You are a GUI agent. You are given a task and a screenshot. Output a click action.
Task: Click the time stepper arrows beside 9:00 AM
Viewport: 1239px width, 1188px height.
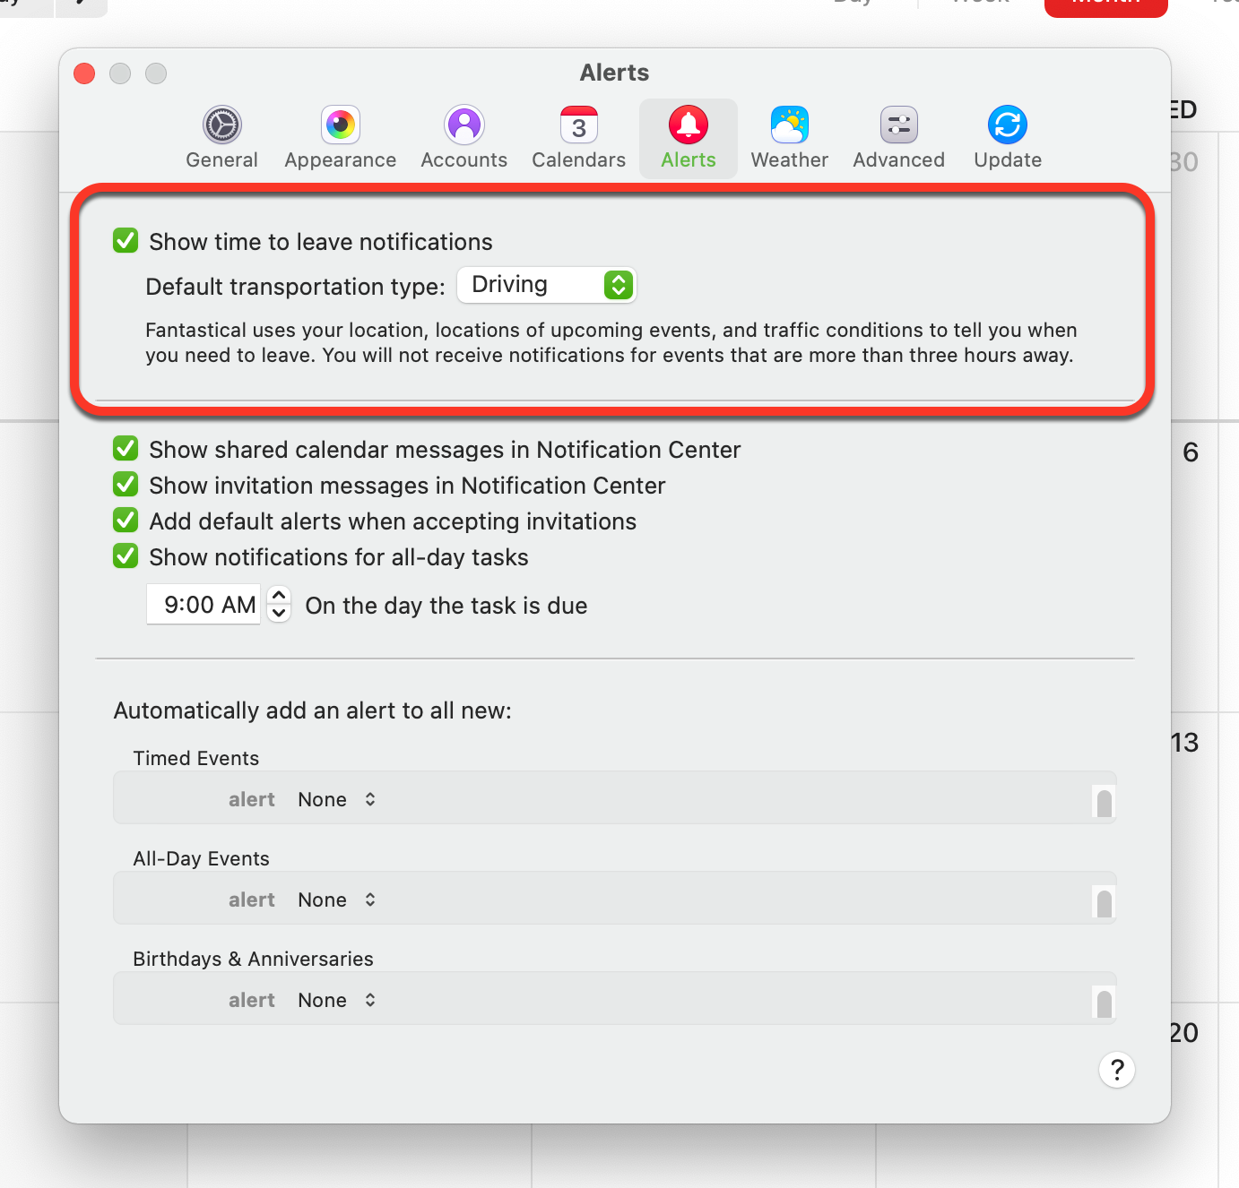(279, 605)
